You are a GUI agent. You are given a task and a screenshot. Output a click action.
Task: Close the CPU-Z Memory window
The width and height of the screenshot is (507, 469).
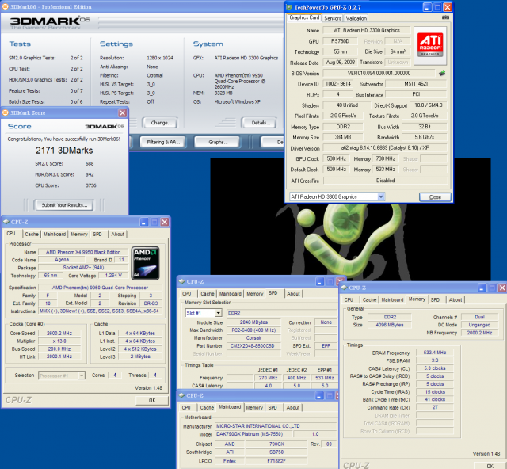coord(502,288)
